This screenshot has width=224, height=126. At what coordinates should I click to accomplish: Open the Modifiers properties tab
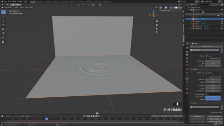click(187, 72)
